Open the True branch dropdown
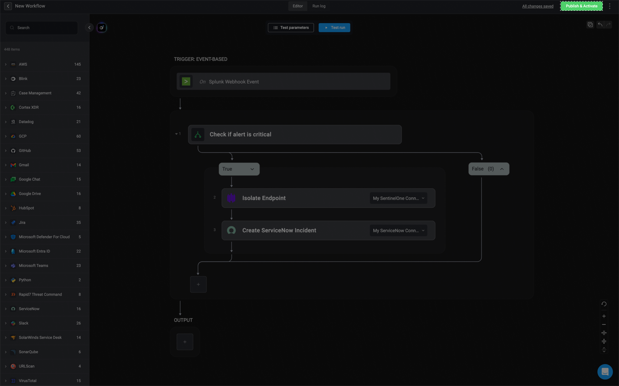Image resolution: width=619 pixels, height=386 pixels. 239,169
